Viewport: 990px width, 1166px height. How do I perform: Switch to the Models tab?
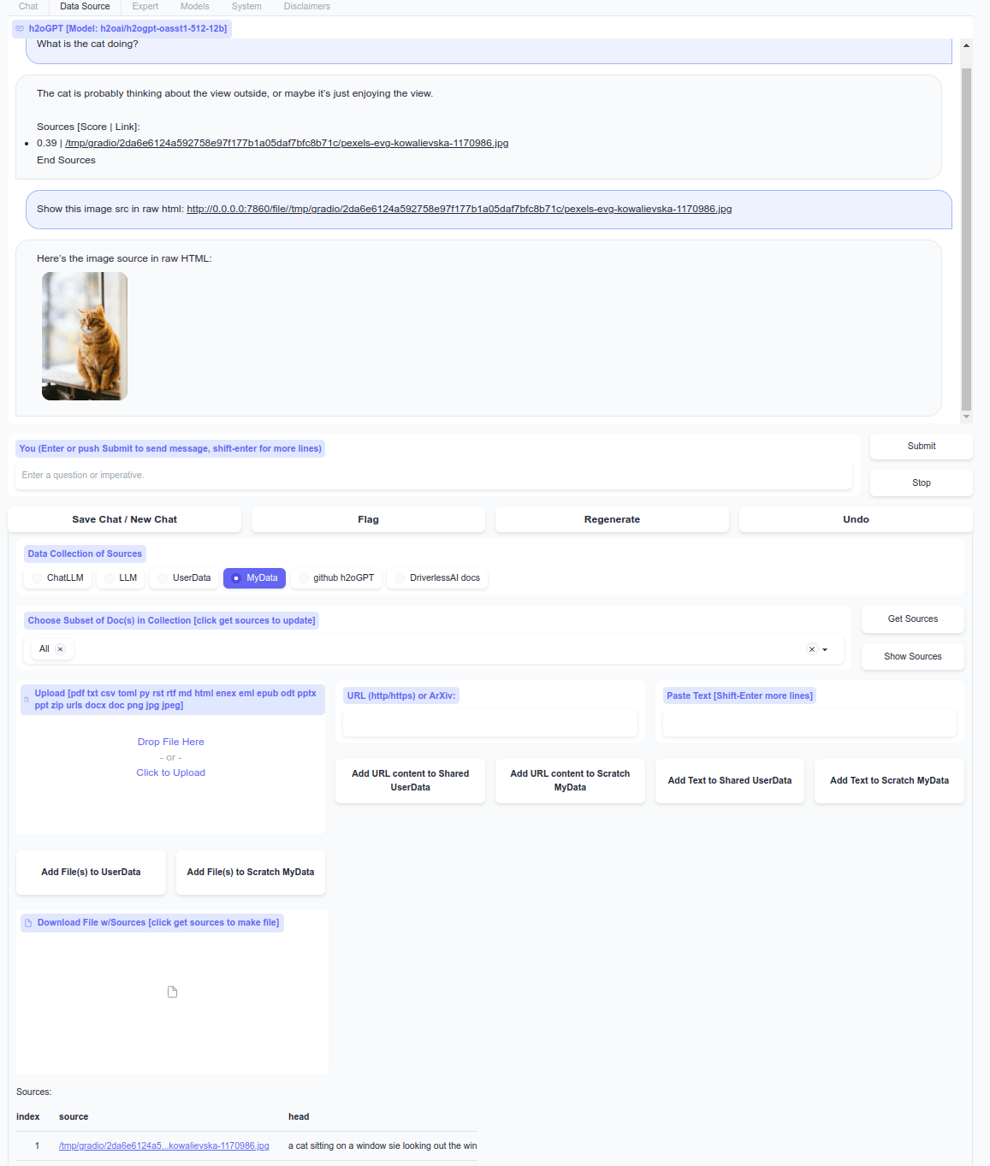click(x=194, y=6)
